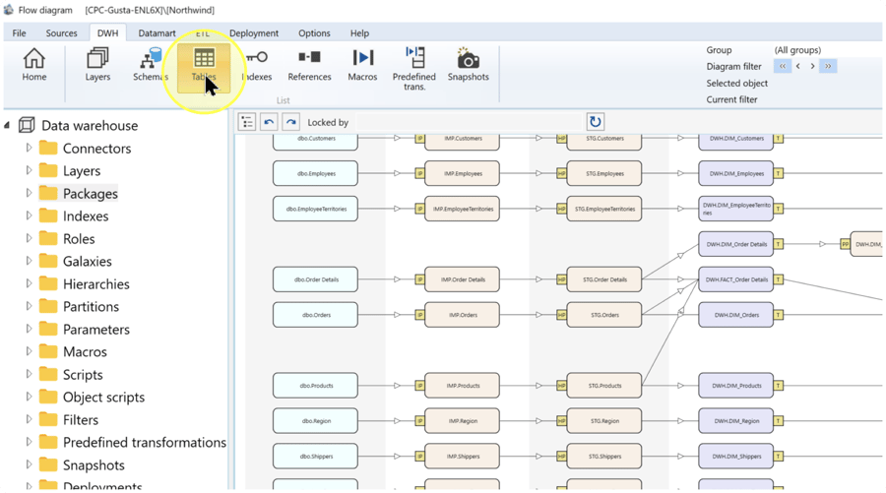Viewport: 886px width, 493px height.
Task: Toggle the tree list view icon
Action: coord(247,122)
